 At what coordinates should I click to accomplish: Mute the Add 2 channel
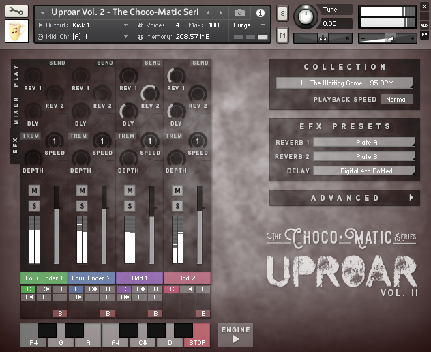click(177, 190)
